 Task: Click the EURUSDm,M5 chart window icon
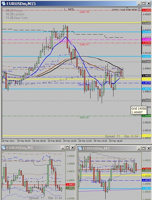tap(80, 148)
